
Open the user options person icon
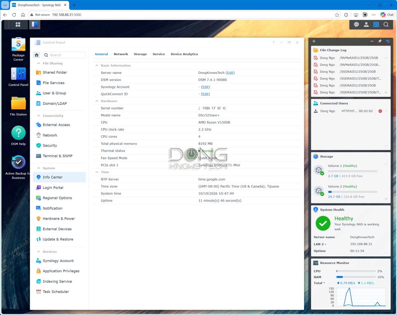tap(366, 24)
